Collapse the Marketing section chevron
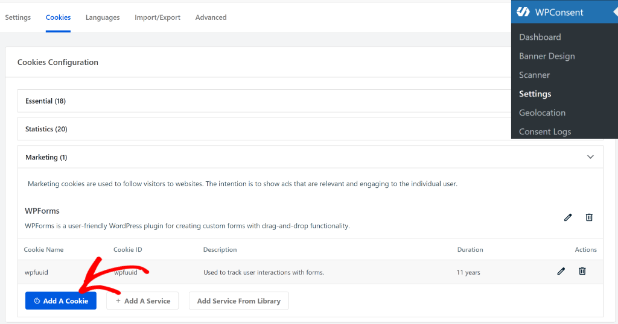Screen dimensions: 618x324 pyautogui.click(x=590, y=157)
